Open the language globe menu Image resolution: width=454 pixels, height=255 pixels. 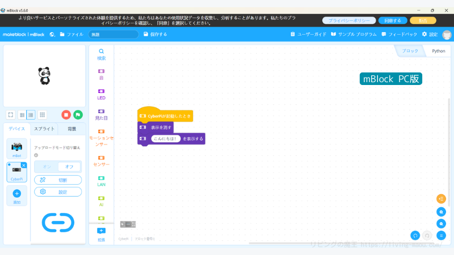52,35
